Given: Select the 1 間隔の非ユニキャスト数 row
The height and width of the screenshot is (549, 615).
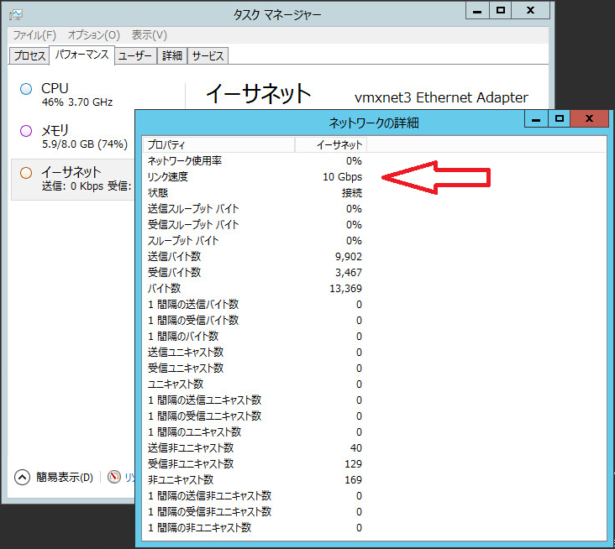Looking at the screenshot, I should click(x=255, y=528).
